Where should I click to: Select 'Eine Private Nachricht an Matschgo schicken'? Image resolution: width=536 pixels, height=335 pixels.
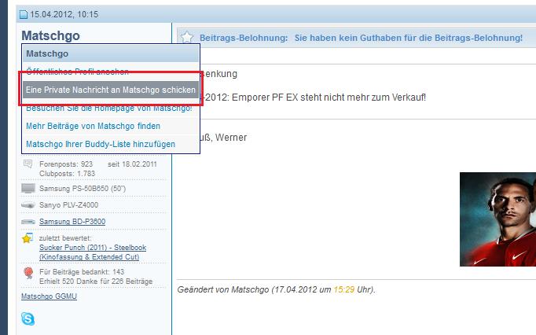(x=110, y=90)
